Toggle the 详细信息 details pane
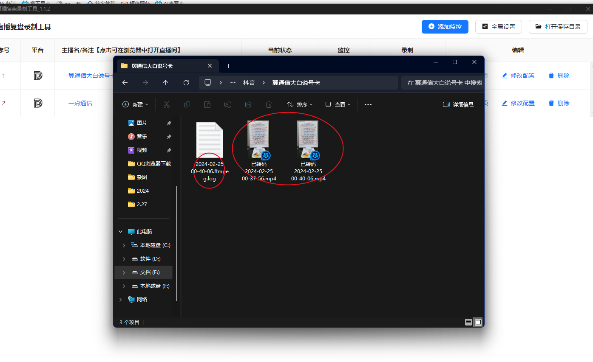This screenshot has width=593, height=362. coord(458,104)
